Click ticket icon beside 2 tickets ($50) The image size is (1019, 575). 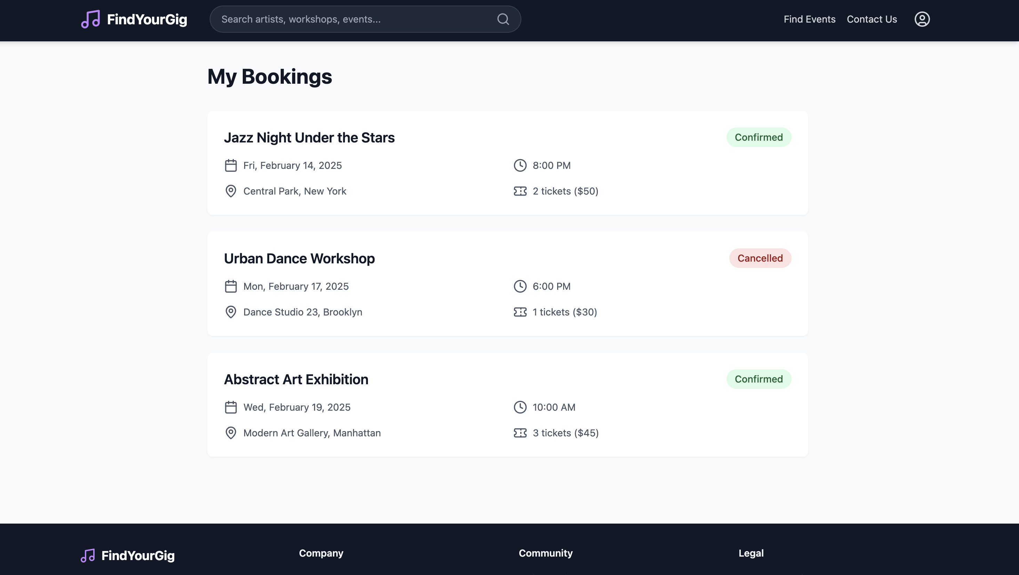(520, 191)
